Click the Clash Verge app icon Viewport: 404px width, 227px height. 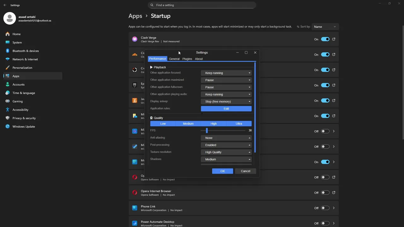135,39
